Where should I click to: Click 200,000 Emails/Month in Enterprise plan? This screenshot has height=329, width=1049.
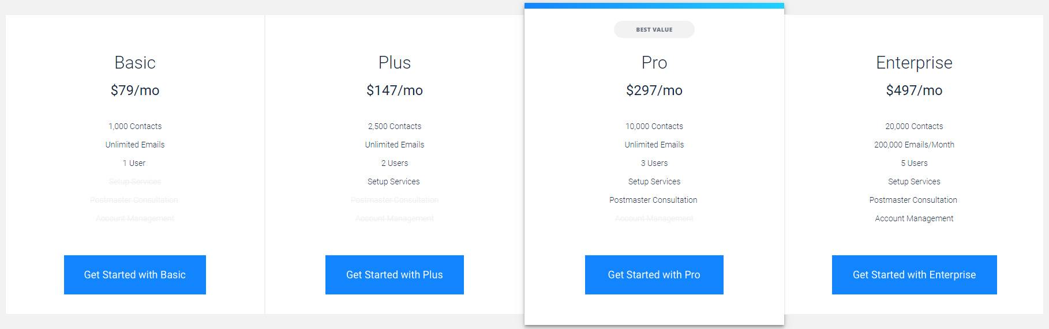[x=914, y=145]
